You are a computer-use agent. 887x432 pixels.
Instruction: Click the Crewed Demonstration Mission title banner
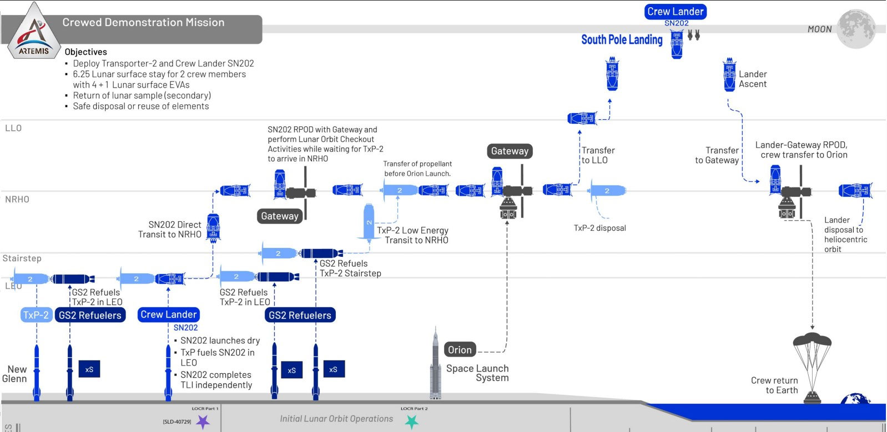tap(143, 23)
